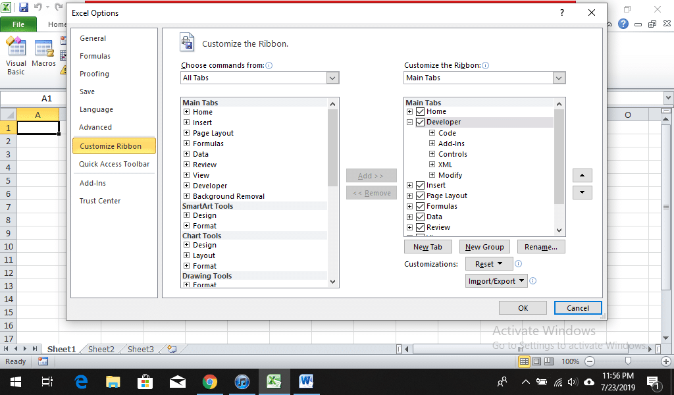Viewport: 674px width, 395px height.
Task: Move selected tab up with arrow button
Action: (x=582, y=175)
